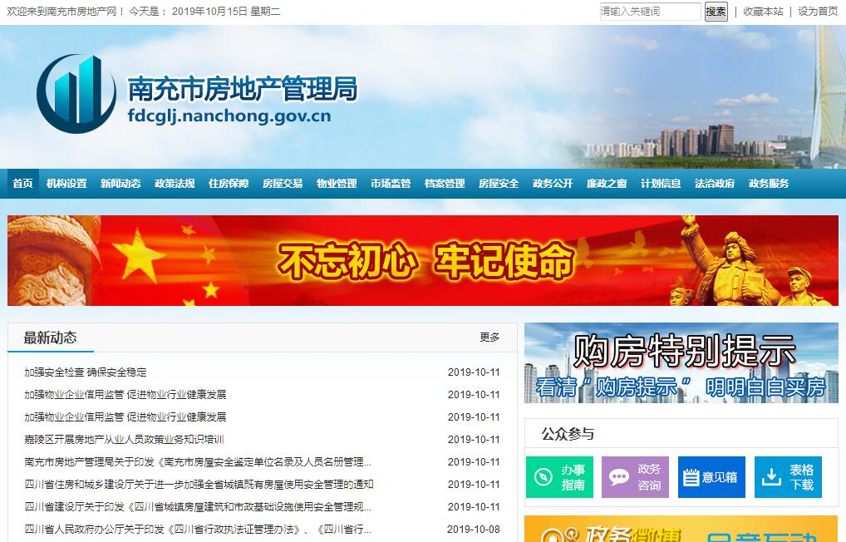
Task: Click the 搜索 search button
Action: 716,12
